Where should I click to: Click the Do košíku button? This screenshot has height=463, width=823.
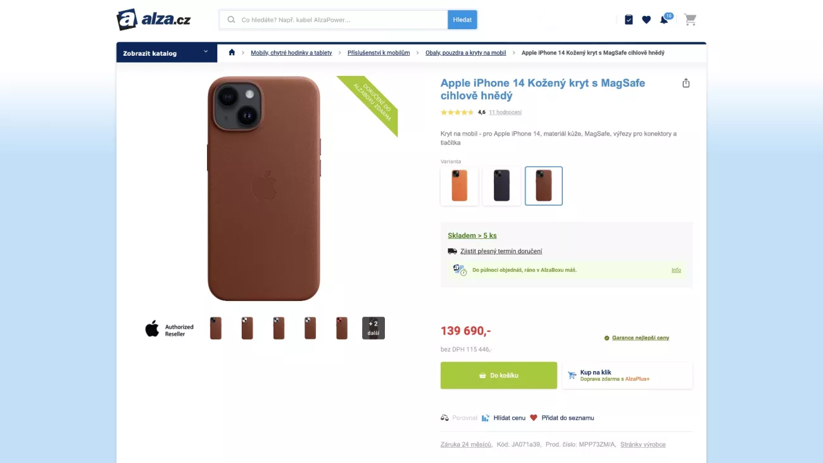click(x=499, y=376)
